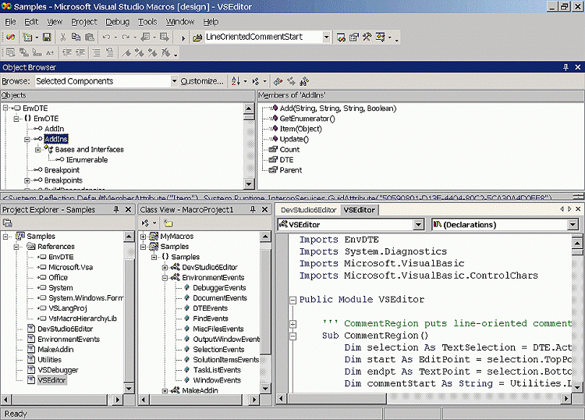The height and width of the screenshot is (420, 585).
Task: Click the Navigate Forward icon
Action: click(164, 37)
